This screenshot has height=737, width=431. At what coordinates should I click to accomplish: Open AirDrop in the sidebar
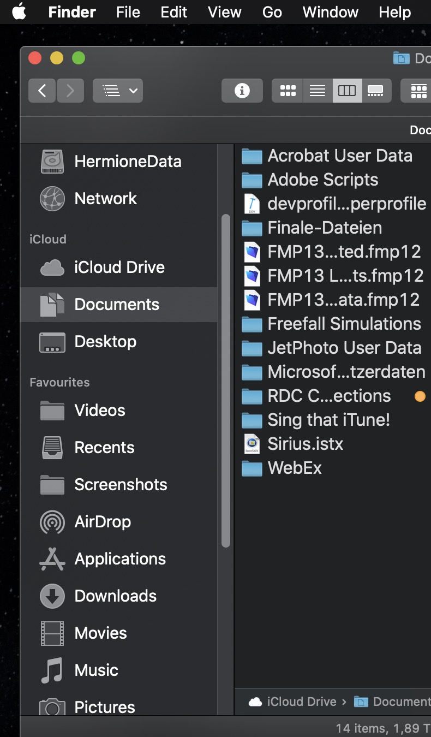coord(103,521)
